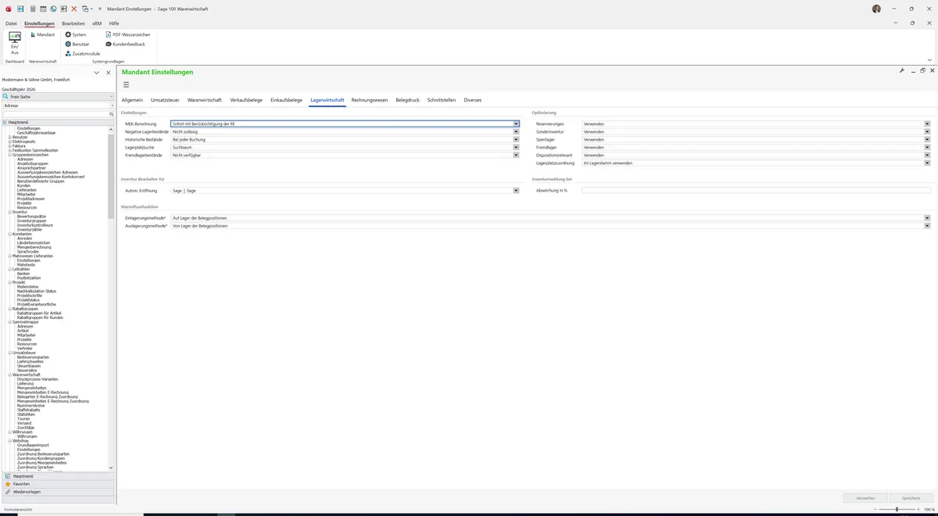
Task: Open the calendar quick access icon
Action: pos(42,9)
